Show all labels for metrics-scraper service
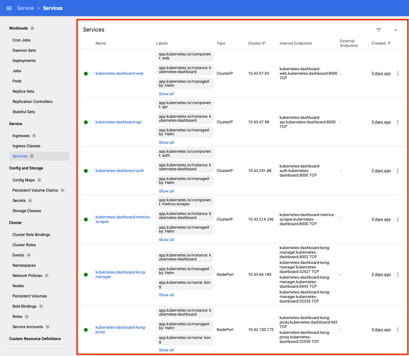 (x=166, y=240)
